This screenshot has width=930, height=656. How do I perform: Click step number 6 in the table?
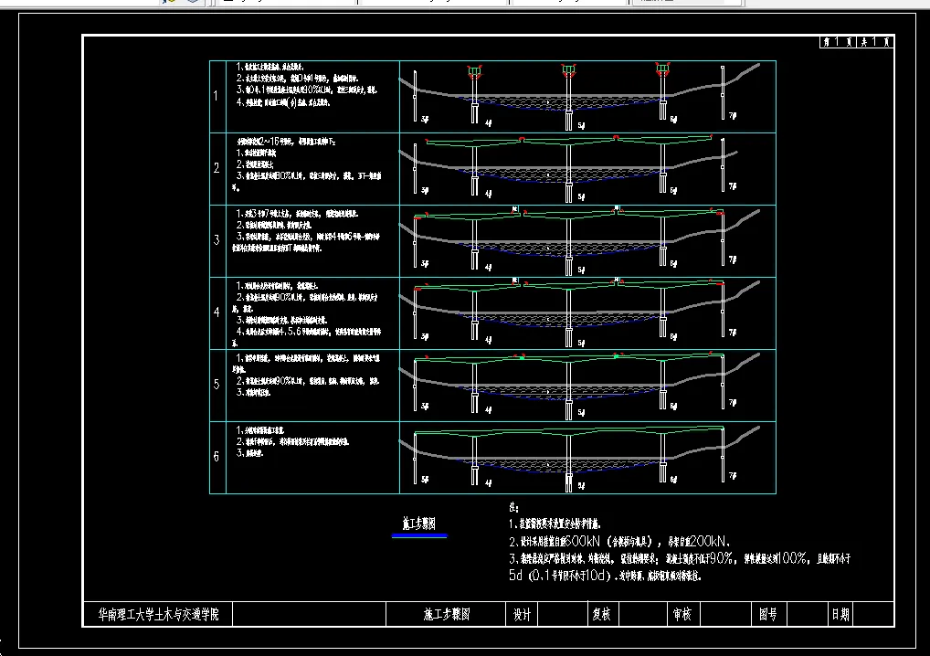tap(217, 457)
